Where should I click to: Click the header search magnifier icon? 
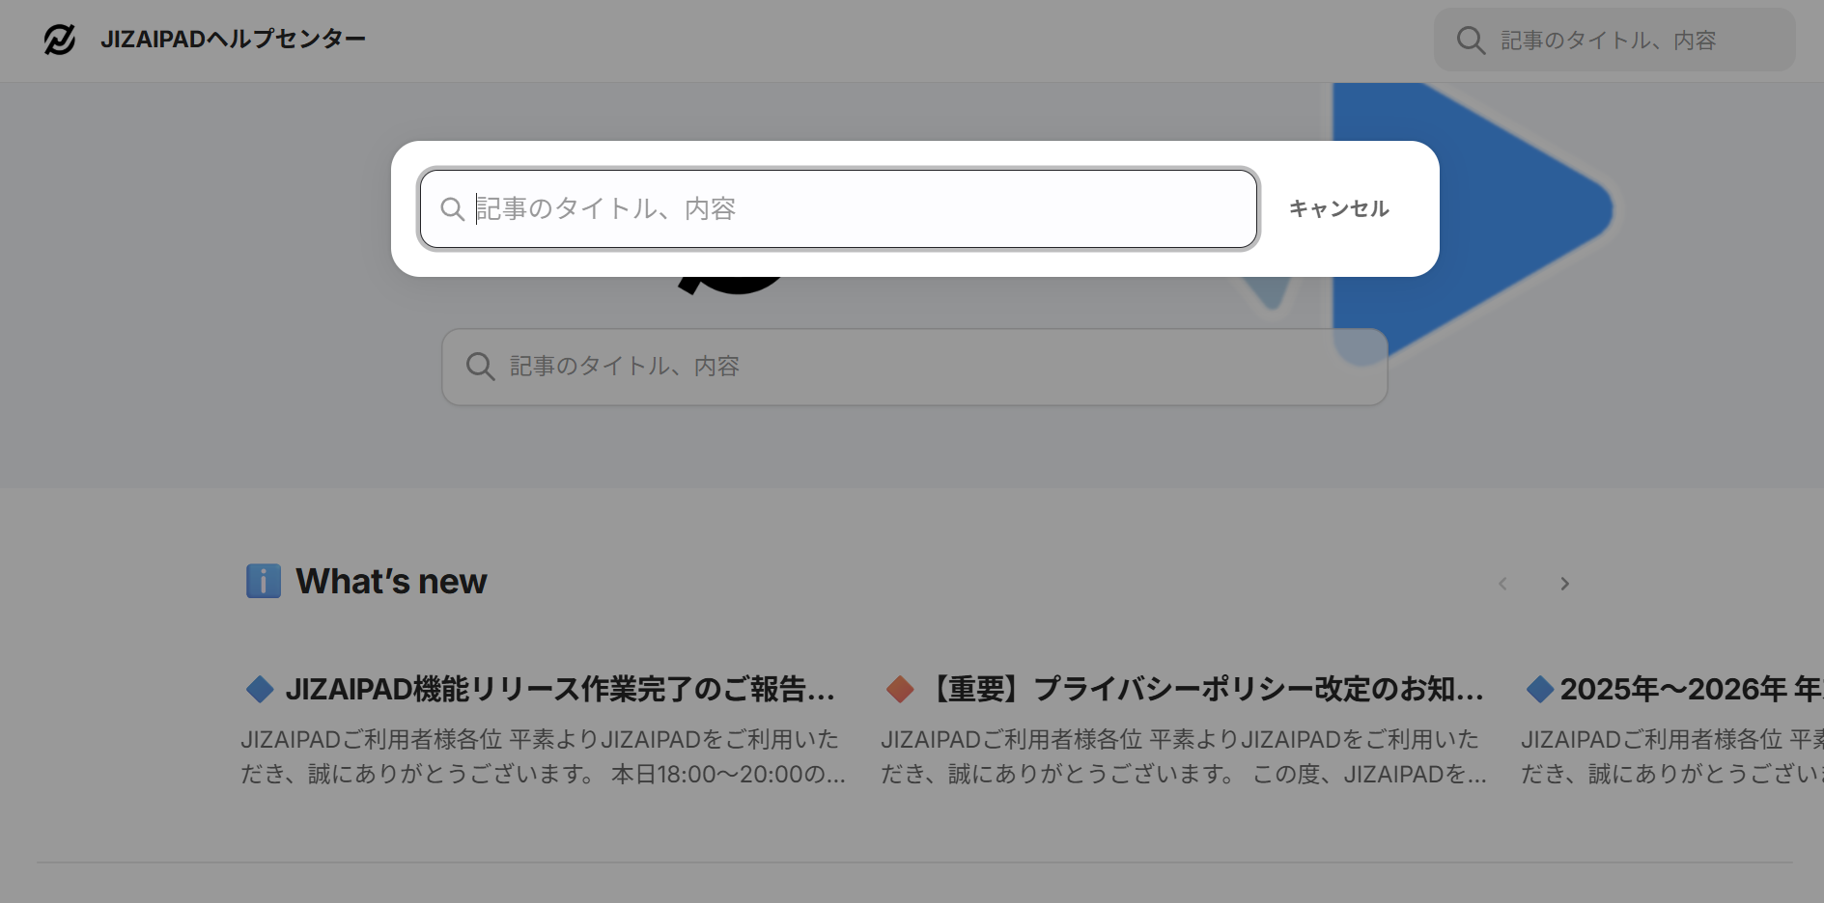click(1471, 41)
